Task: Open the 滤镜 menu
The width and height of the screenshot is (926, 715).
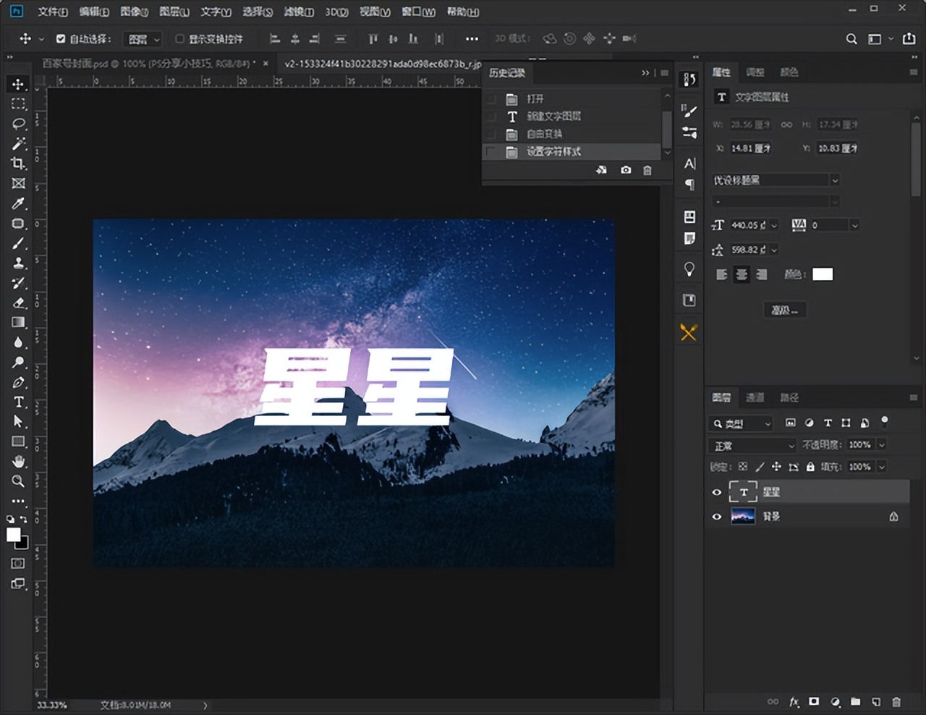Action: coord(299,12)
